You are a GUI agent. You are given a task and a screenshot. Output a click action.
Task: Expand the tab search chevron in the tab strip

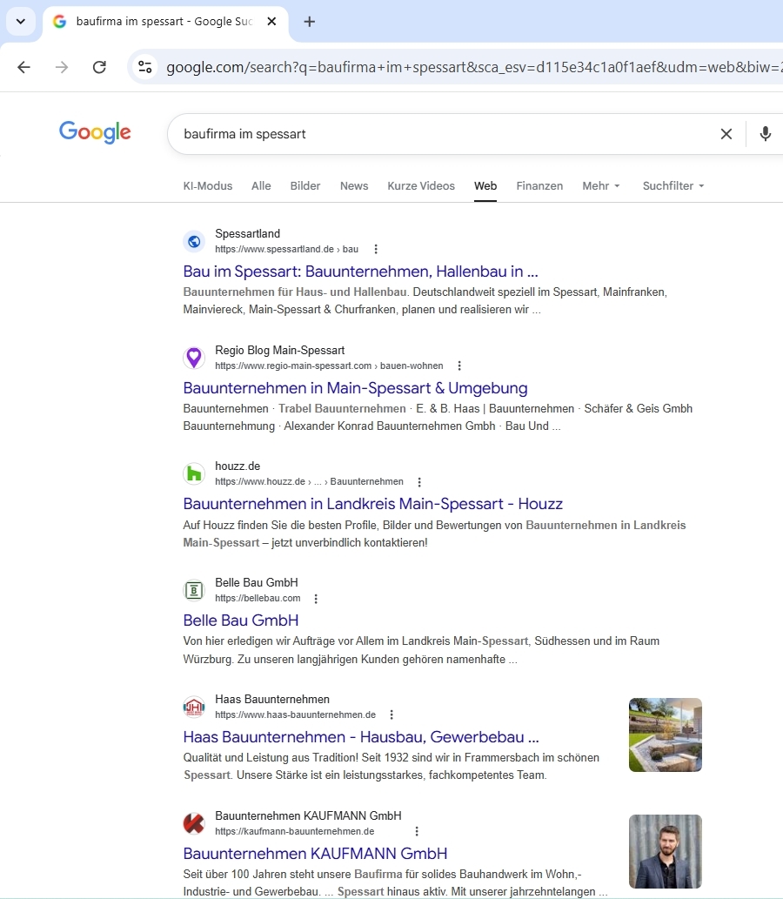[x=20, y=22]
